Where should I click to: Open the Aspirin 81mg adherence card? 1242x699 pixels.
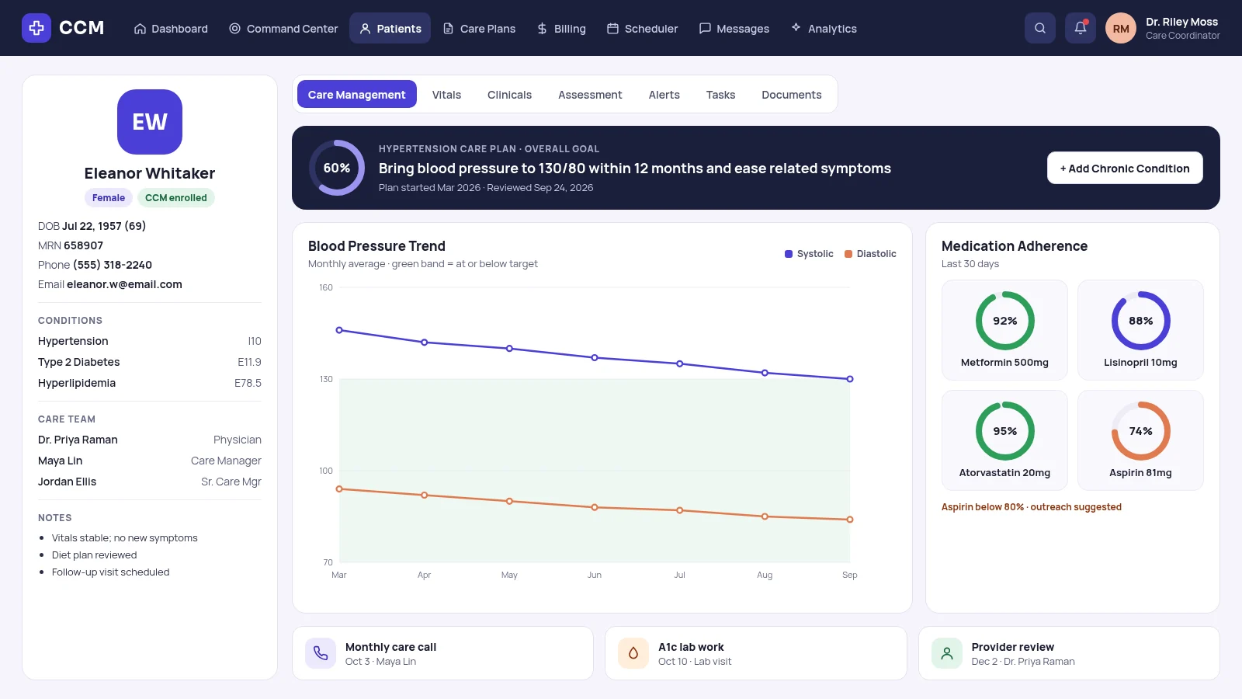1140,440
